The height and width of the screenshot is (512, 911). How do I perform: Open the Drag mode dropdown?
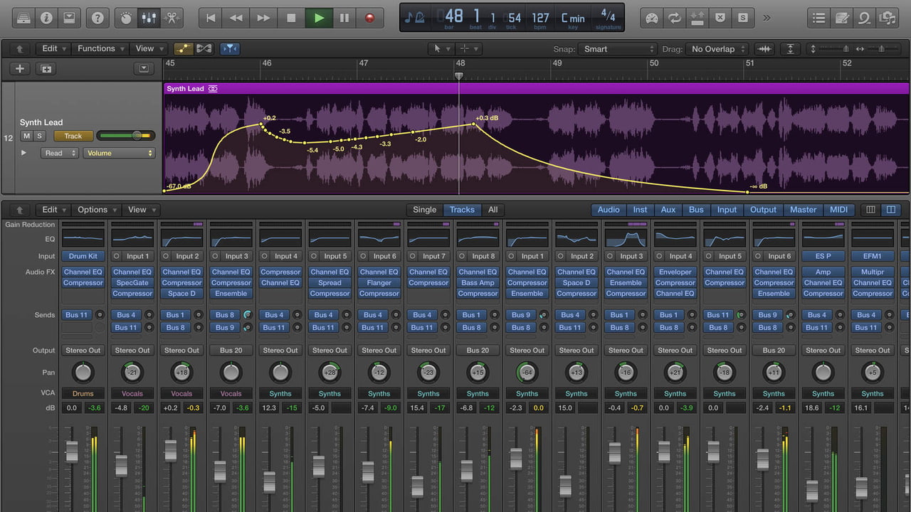point(717,49)
